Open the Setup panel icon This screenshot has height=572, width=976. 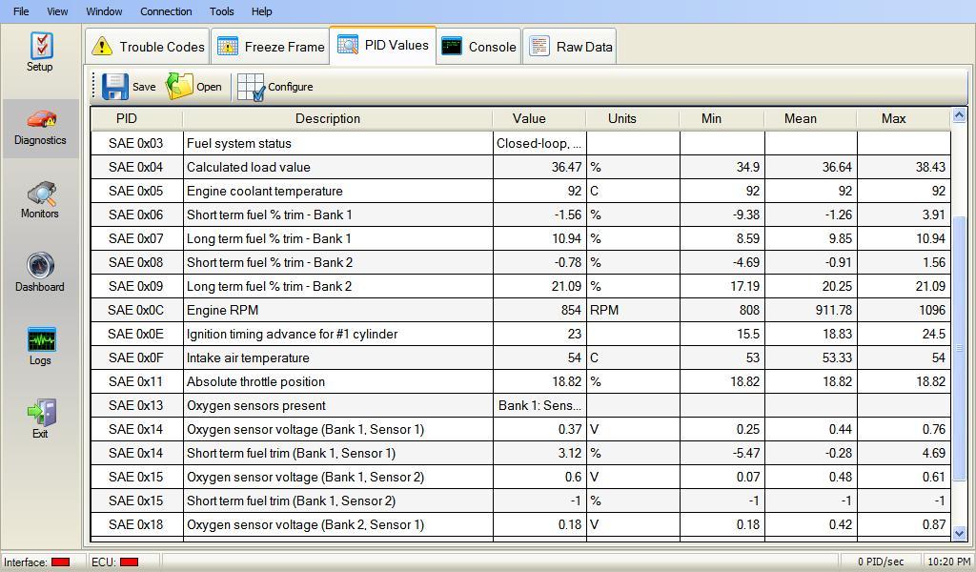coord(40,46)
